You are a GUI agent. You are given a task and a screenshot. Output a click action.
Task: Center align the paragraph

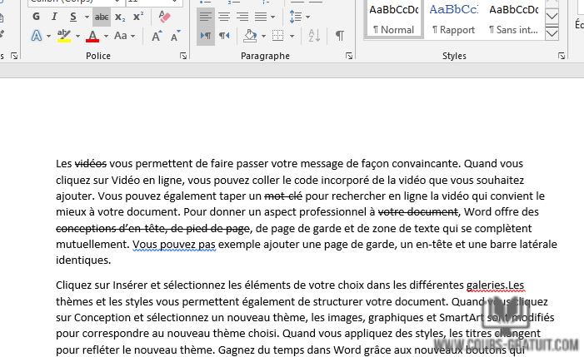click(224, 17)
